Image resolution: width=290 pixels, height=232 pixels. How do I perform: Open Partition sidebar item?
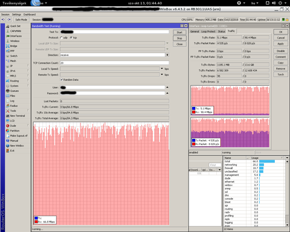point(14,130)
